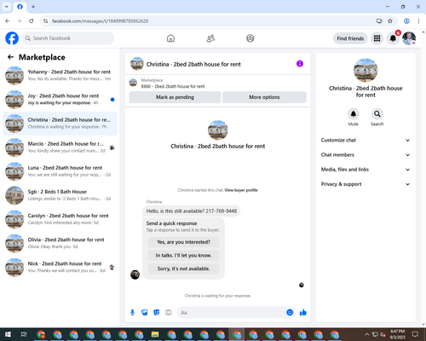Open the profile circle icon in navigation

point(250,38)
